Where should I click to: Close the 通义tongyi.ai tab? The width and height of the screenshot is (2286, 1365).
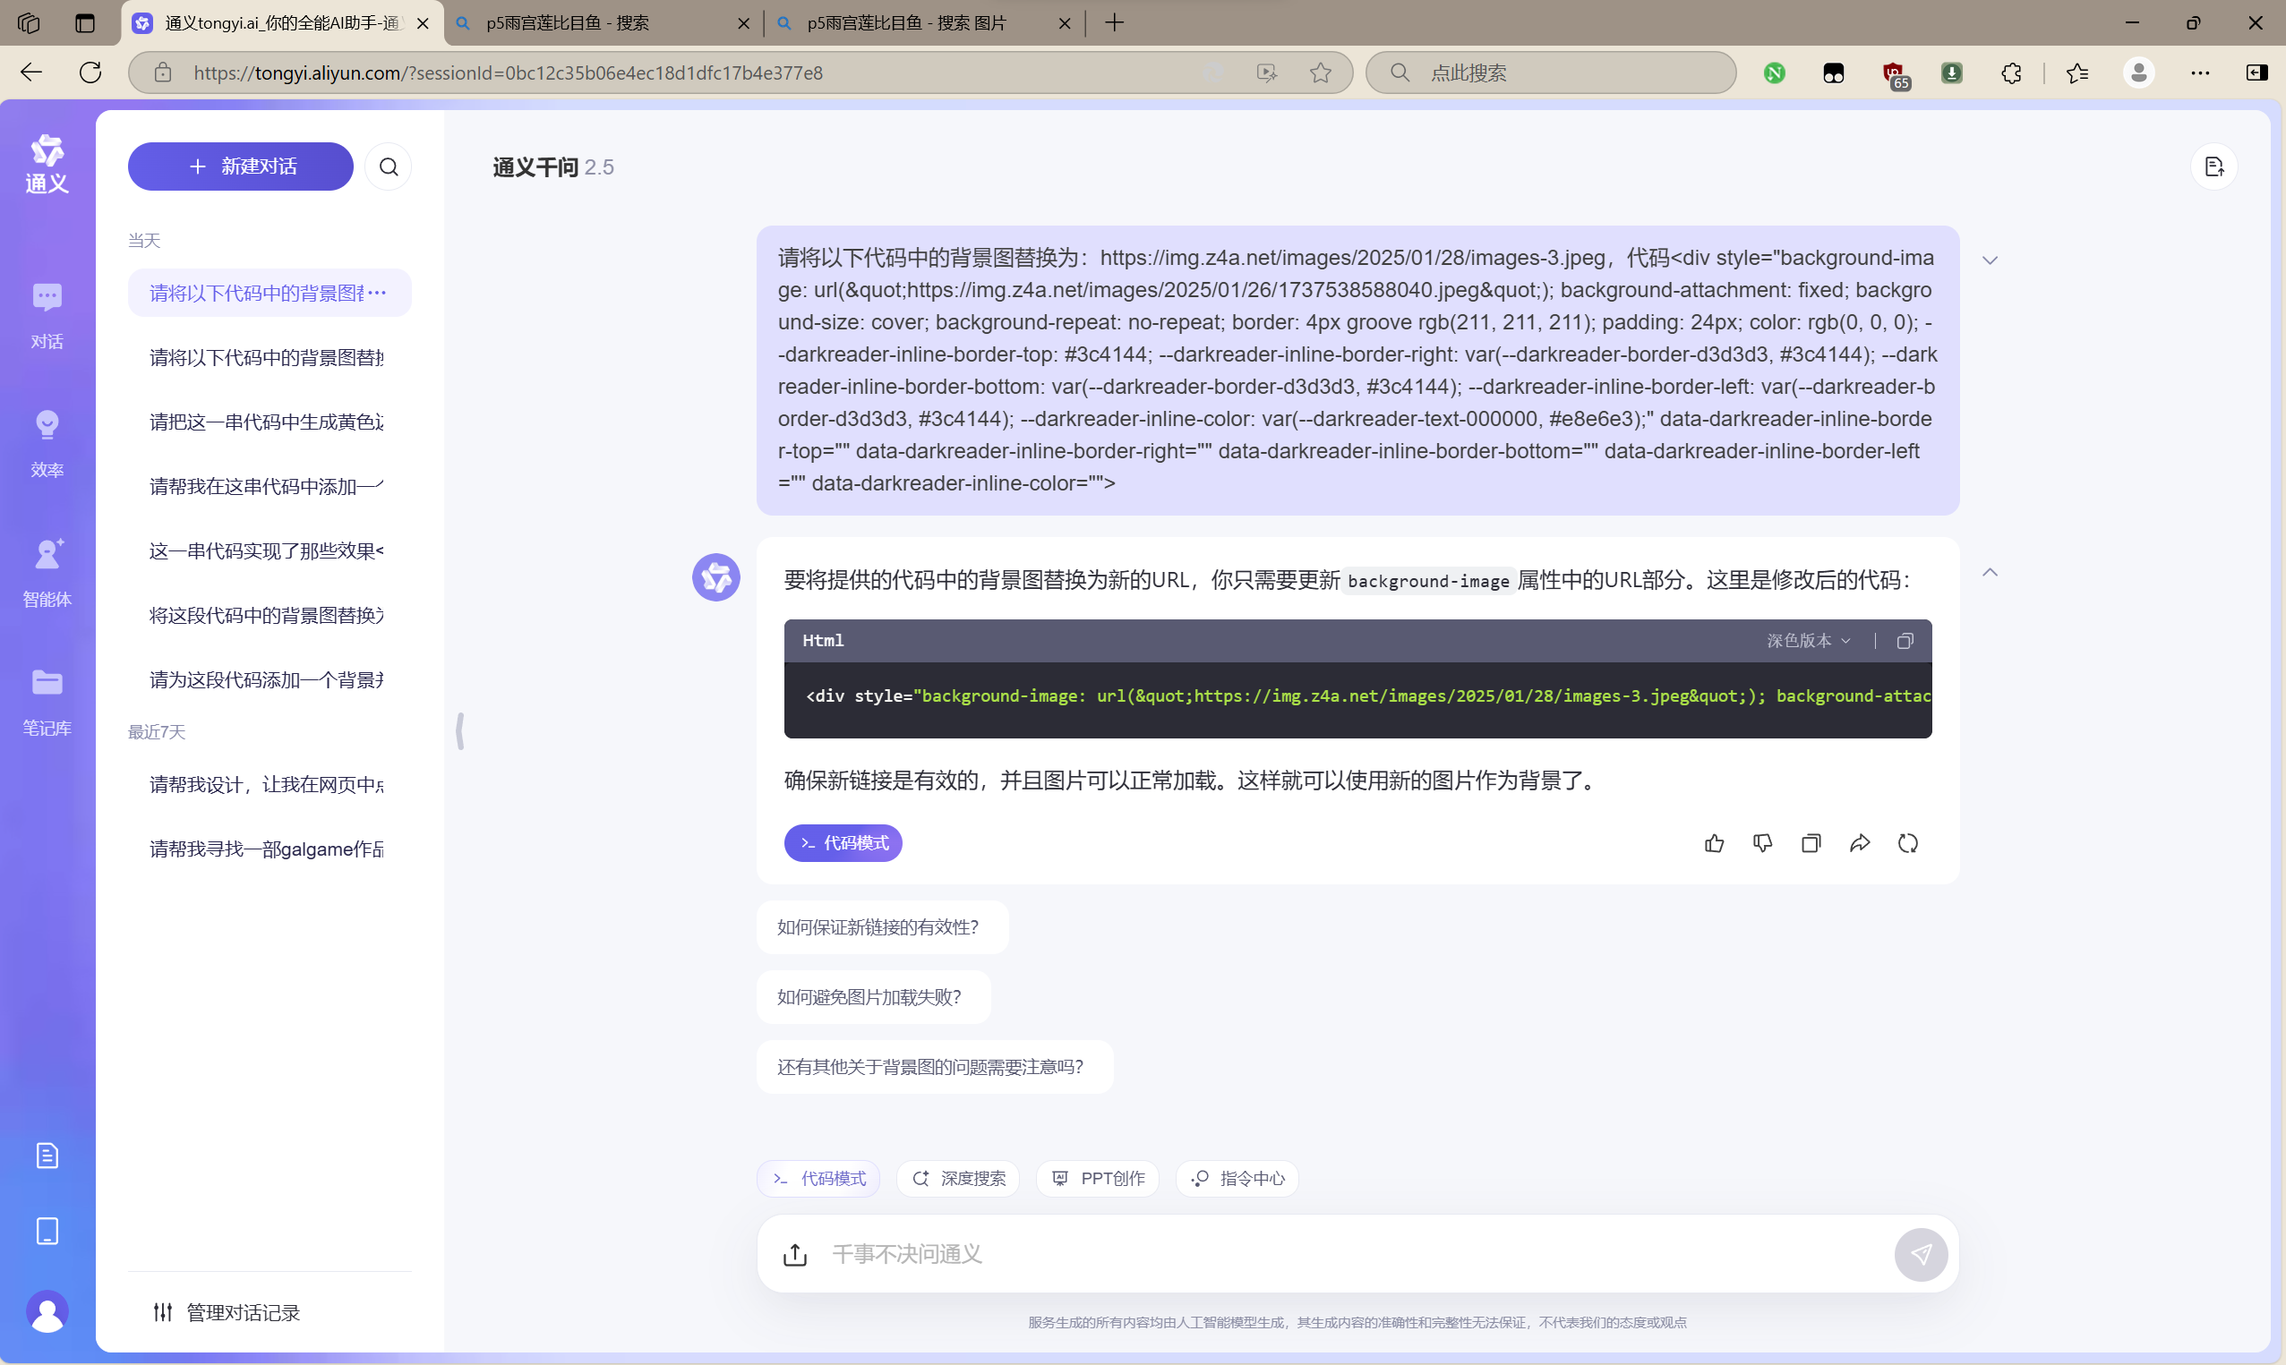coord(423,23)
